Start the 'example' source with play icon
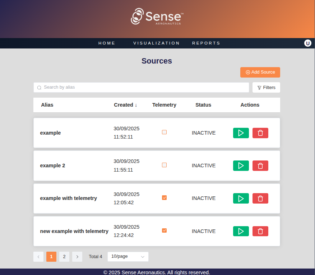The image size is (315, 275). (x=241, y=133)
